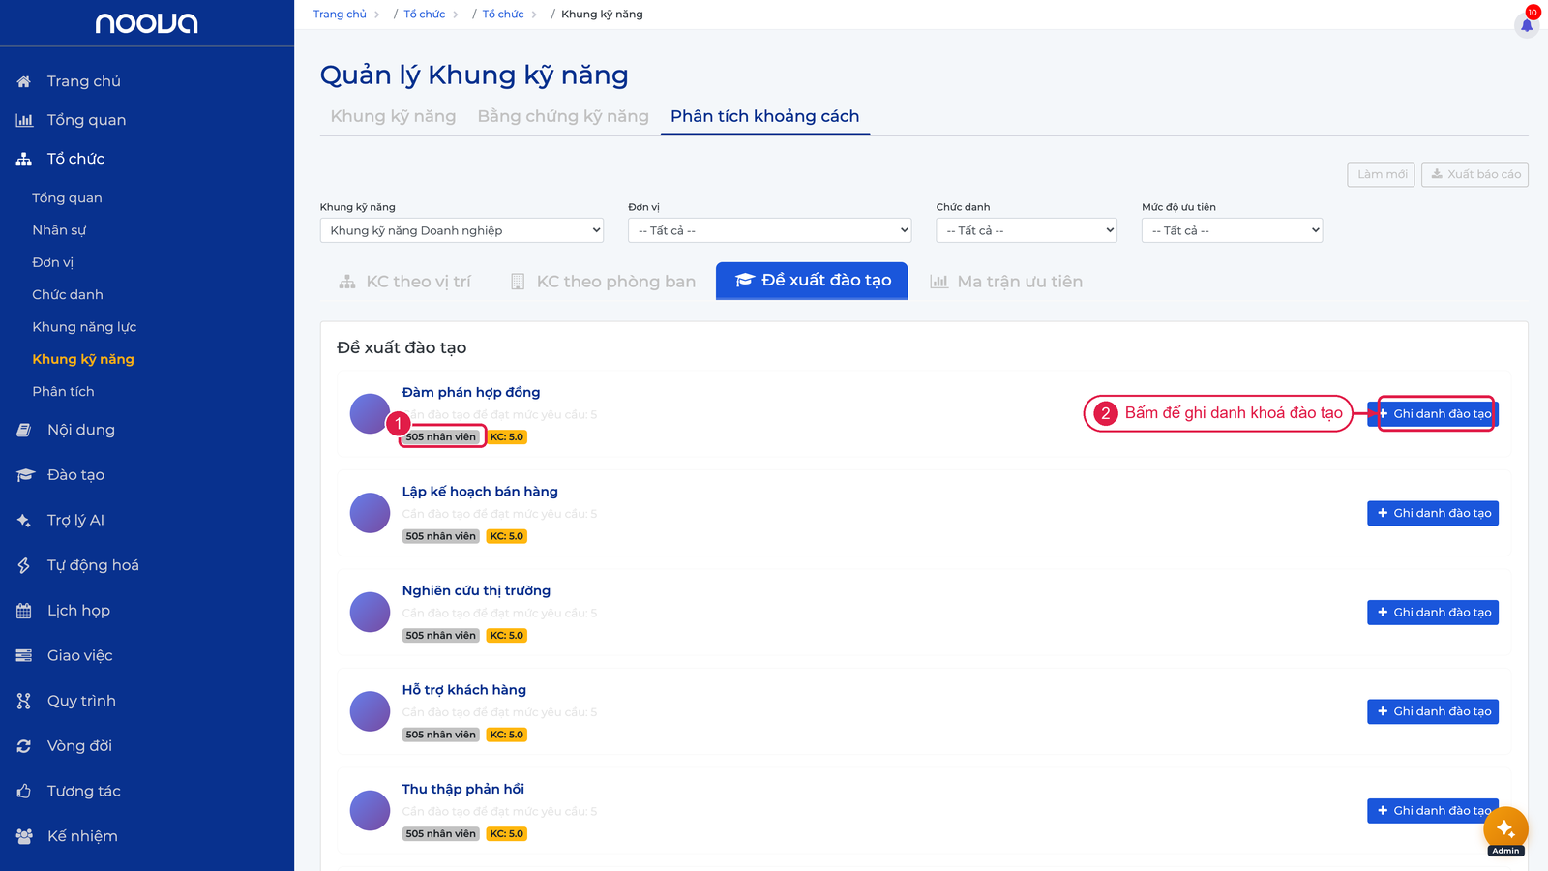This screenshot has width=1548, height=871.
Task: Open Nhân sự in sidebar submenu
Action: (x=59, y=230)
